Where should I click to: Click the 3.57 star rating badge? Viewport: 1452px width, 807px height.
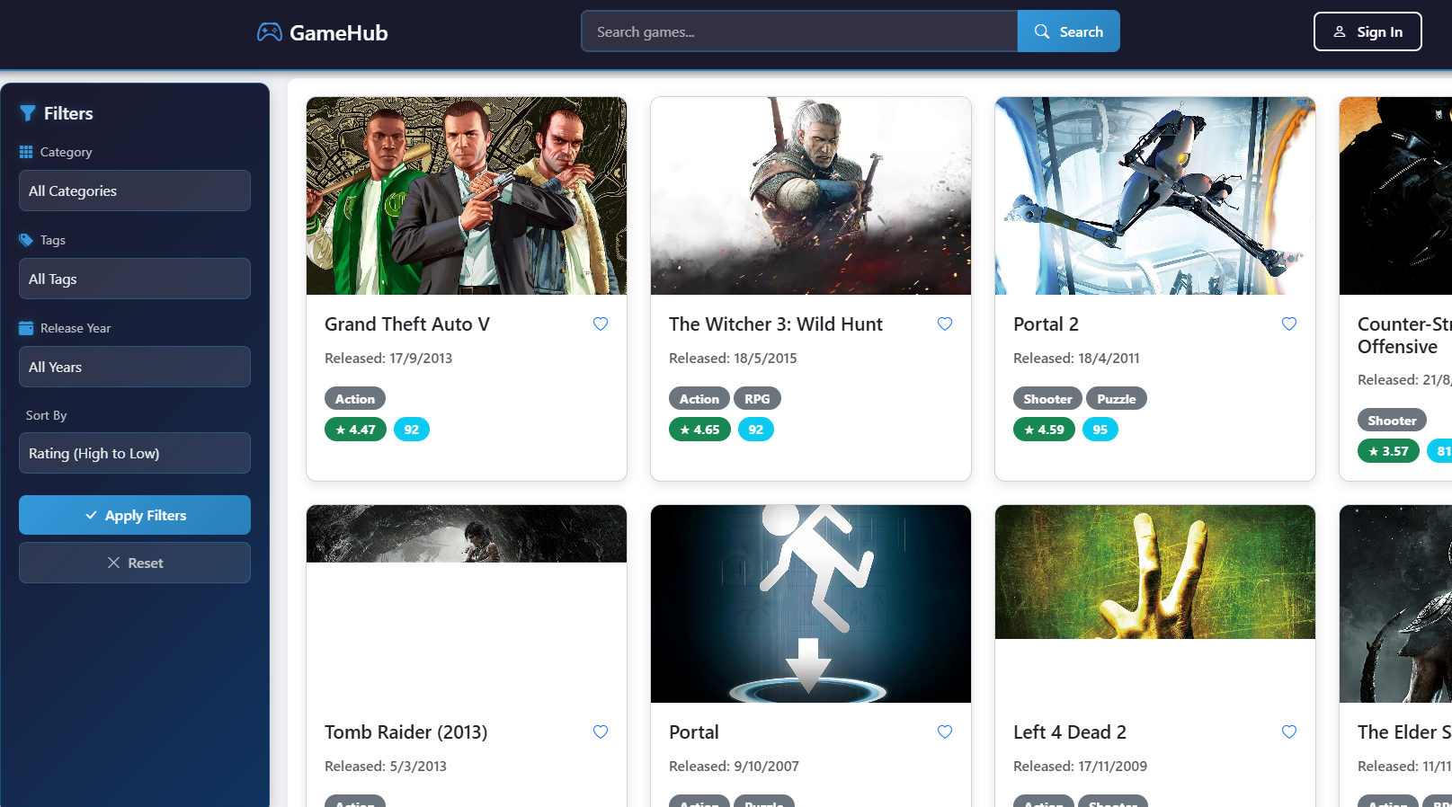[x=1388, y=451]
